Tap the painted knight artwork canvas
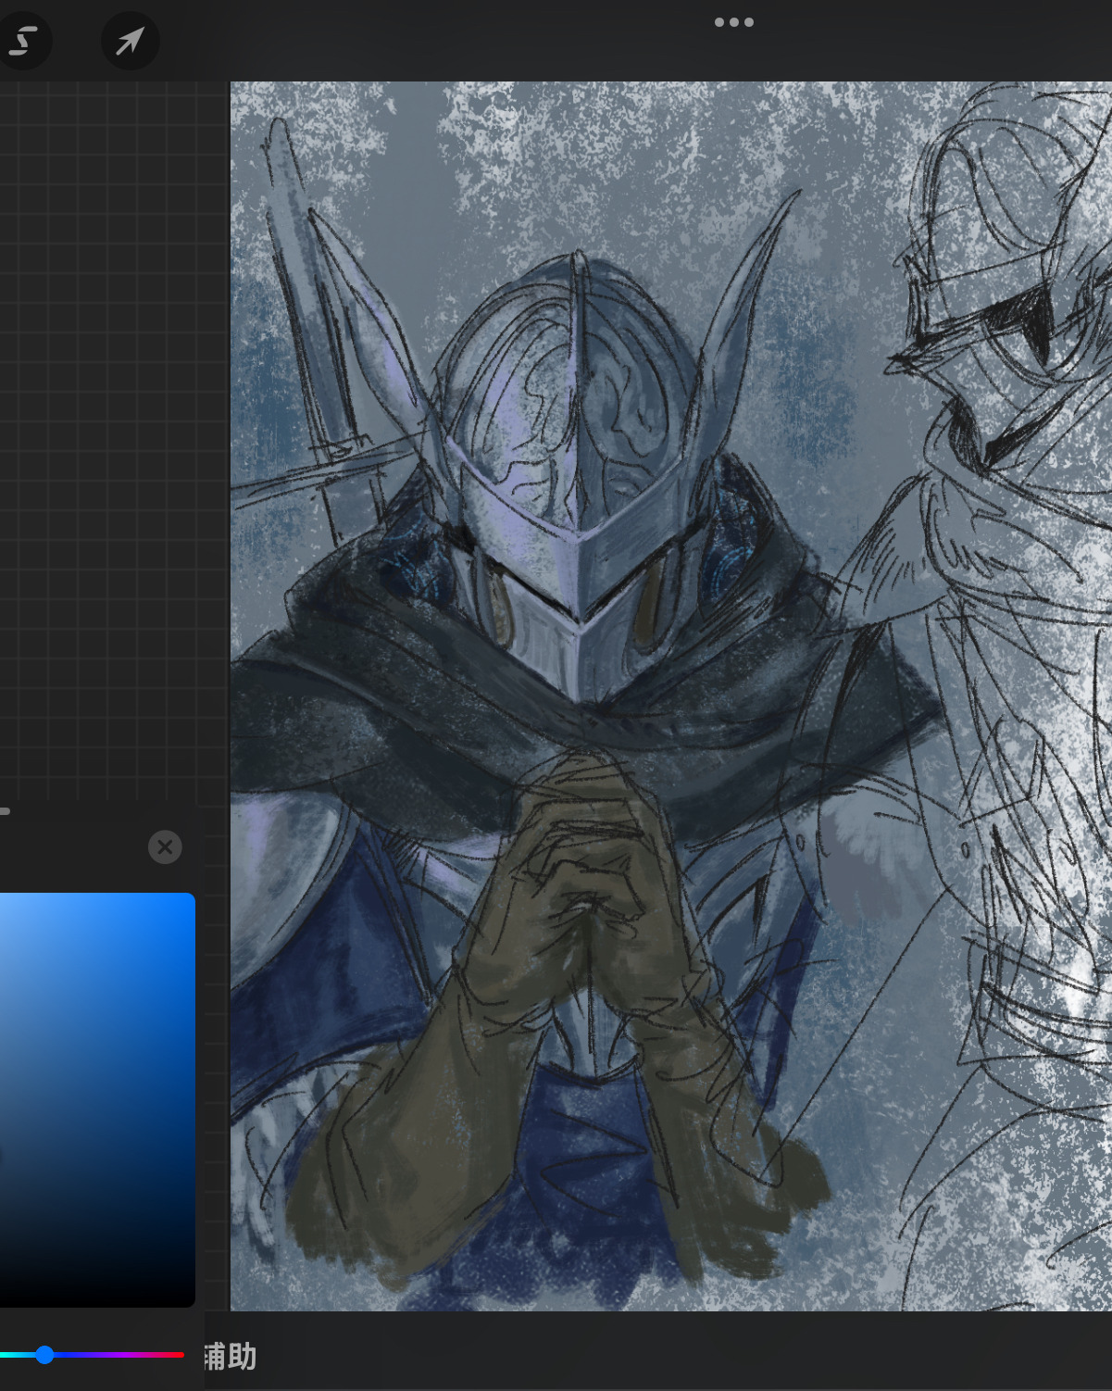This screenshot has width=1112, height=1391. coord(670,695)
